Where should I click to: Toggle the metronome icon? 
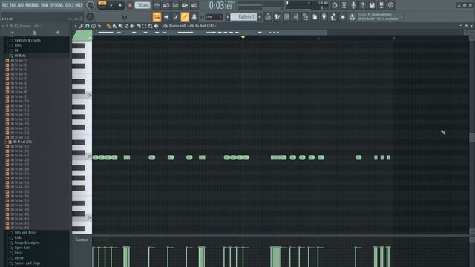[x=157, y=5]
